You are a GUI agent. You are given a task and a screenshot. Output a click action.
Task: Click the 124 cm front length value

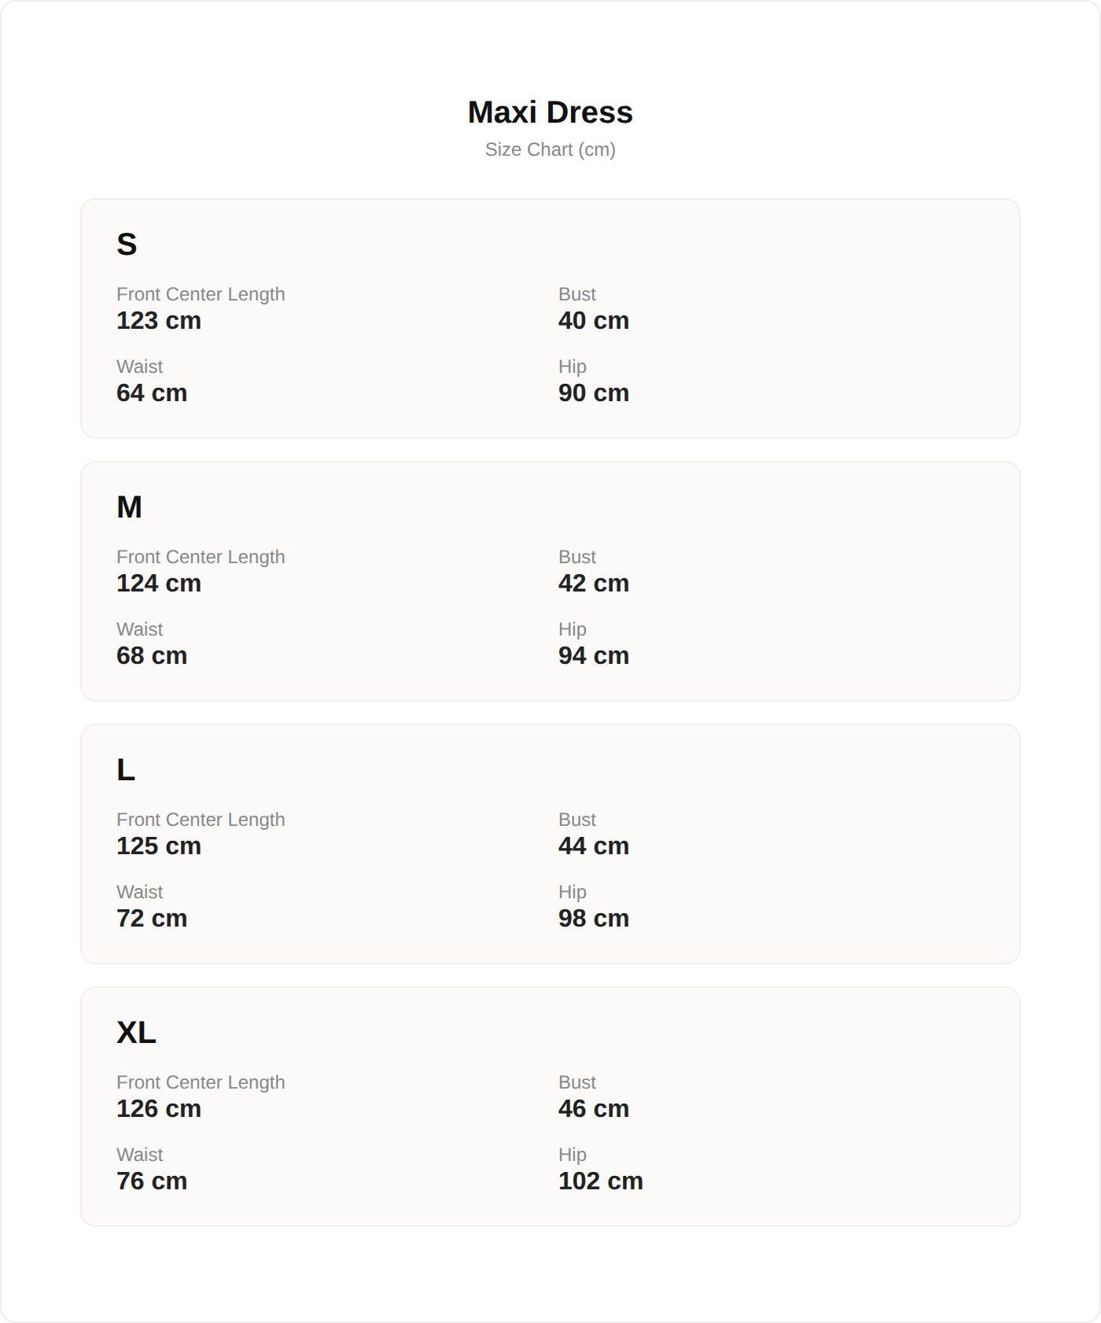[159, 584]
